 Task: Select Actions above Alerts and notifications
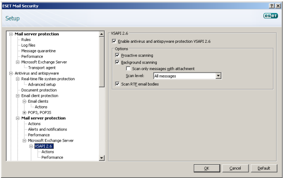click(x=34, y=124)
